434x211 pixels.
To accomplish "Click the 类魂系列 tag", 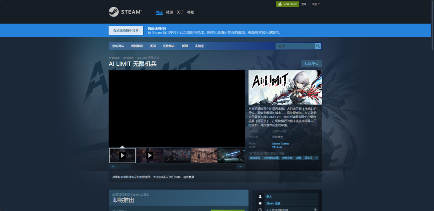I will click(x=255, y=158).
